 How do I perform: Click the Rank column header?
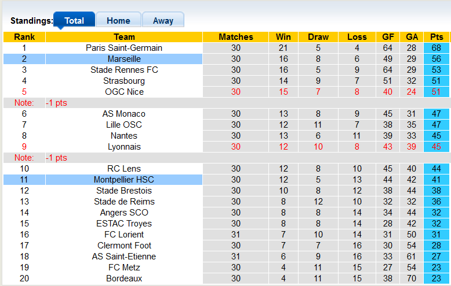[24, 37]
